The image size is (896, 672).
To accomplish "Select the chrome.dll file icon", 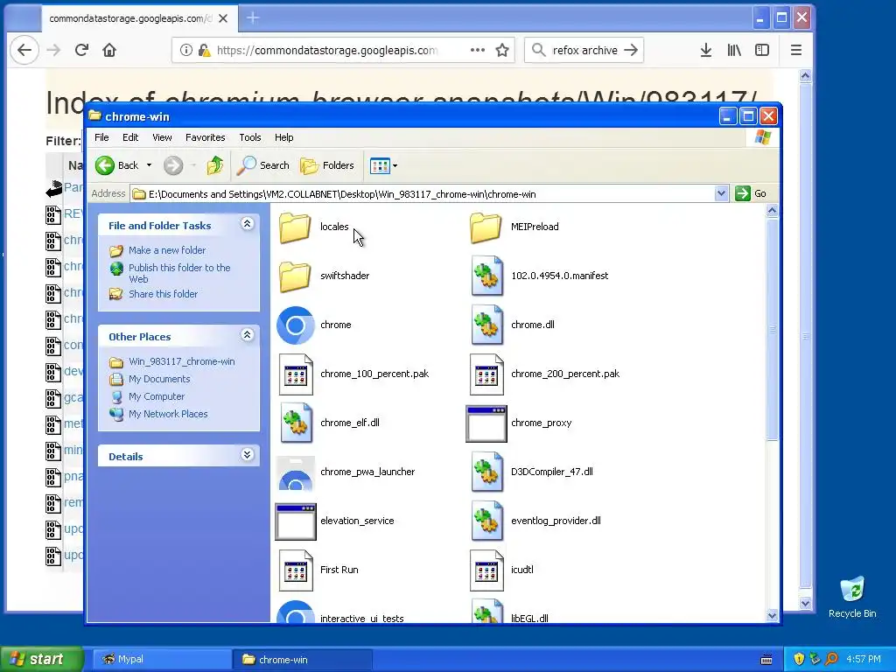I will coord(486,325).
